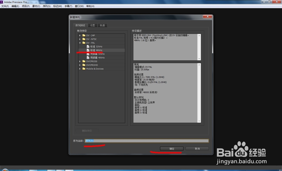
Task: Switch to the 序列预设 tab
Action: (80, 26)
